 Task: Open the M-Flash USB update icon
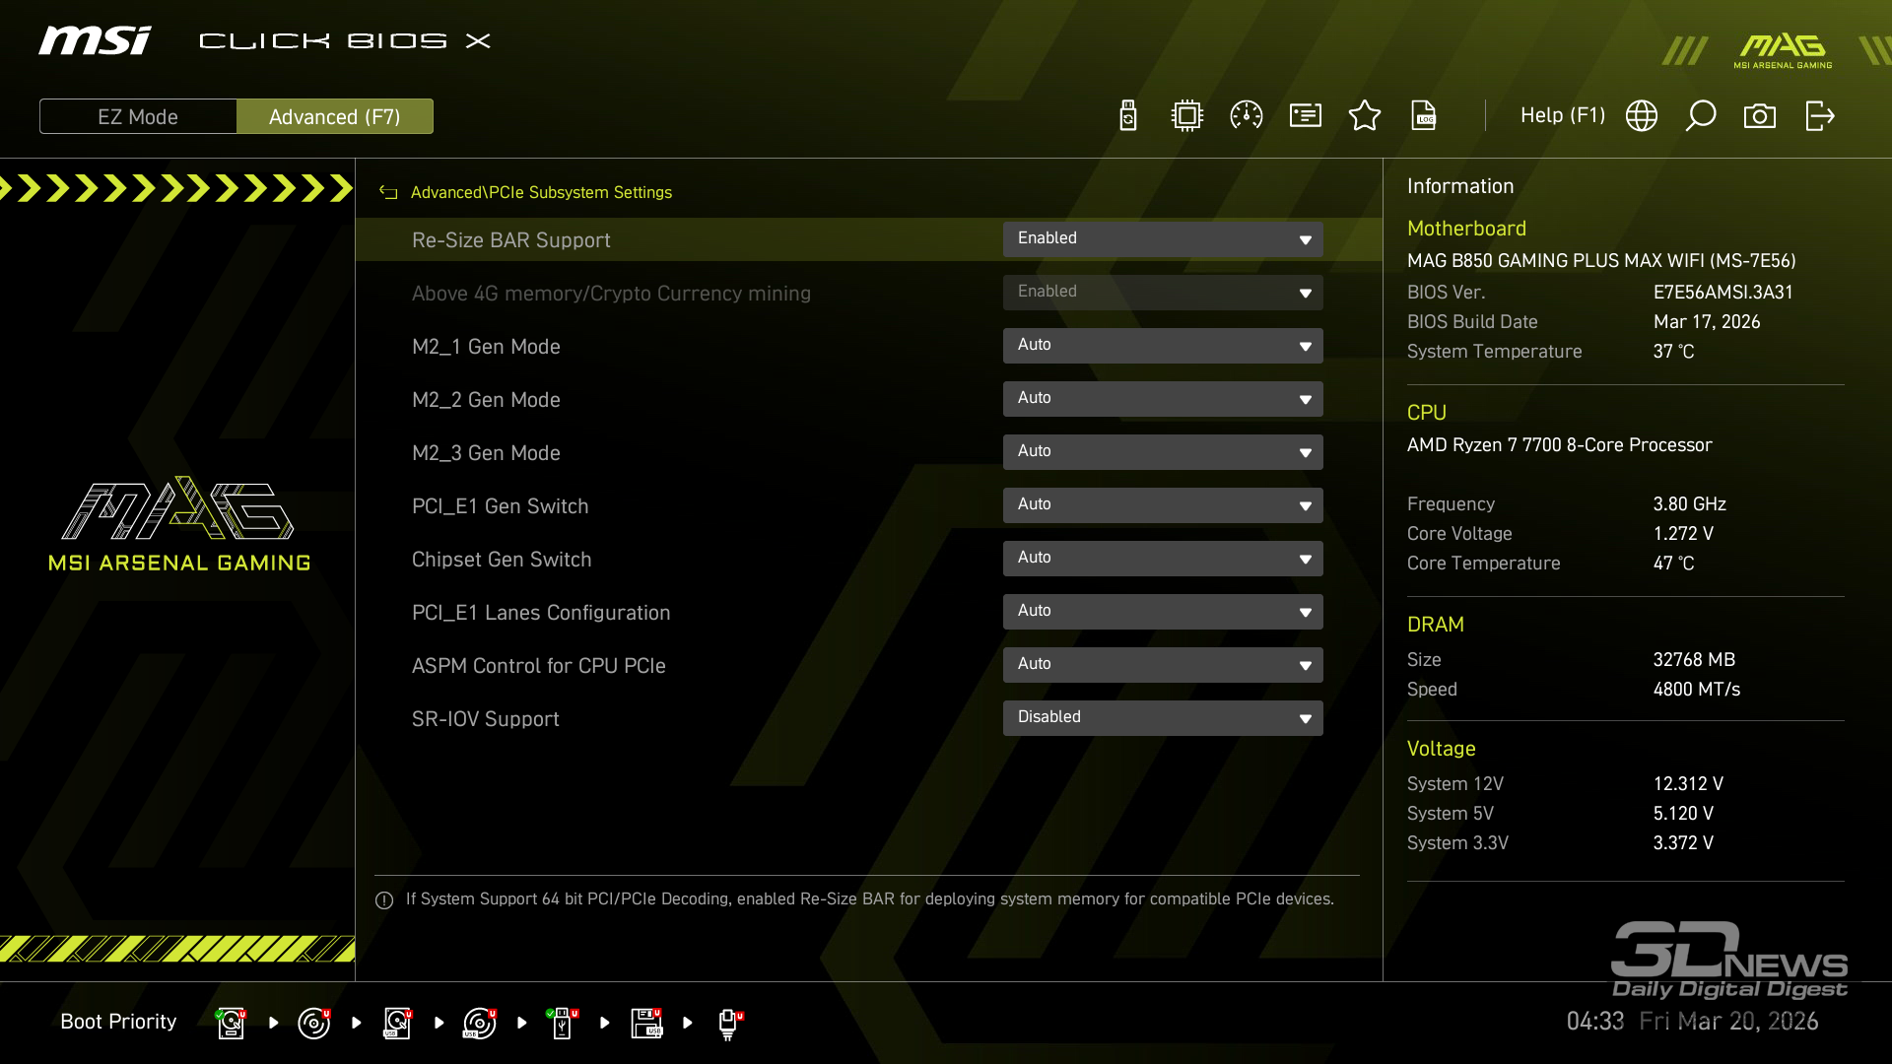pyautogui.click(x=1128, y=116)
